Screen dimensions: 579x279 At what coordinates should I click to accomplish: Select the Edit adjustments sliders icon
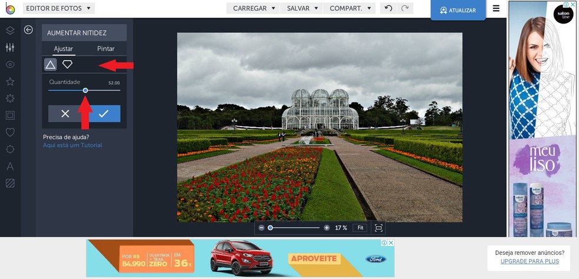pos(11,47)
